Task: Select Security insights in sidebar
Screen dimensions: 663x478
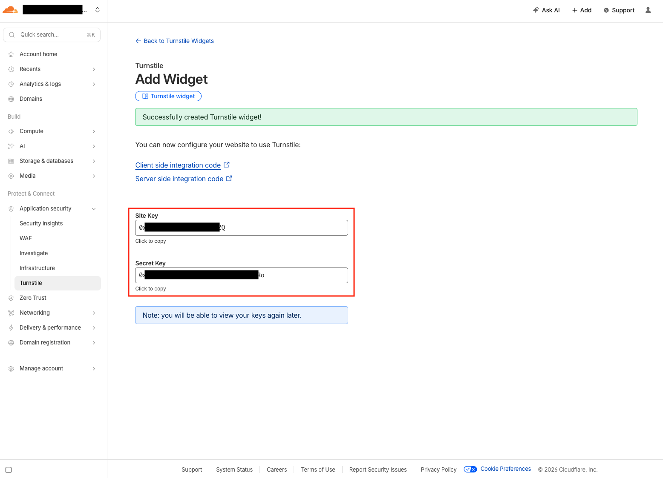Action: point(41,223)
